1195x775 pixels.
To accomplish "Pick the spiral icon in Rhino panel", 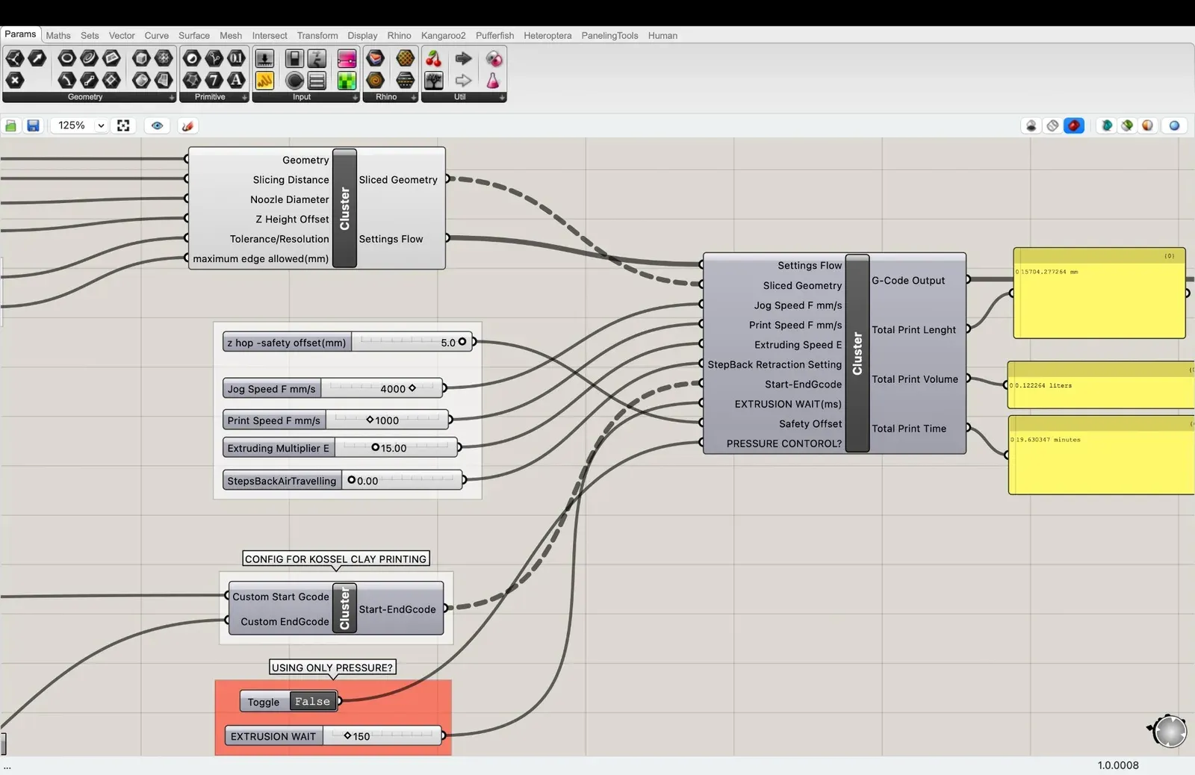I will pos(376,80).
